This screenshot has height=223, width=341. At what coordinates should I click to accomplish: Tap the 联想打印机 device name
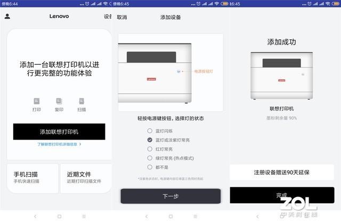pos(282,109)
